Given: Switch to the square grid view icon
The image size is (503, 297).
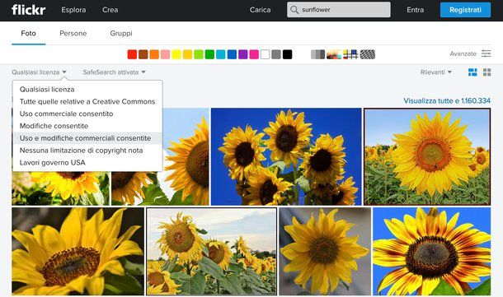Looking at the screenshot, I should pyautogui.click(x=487, y=72).
